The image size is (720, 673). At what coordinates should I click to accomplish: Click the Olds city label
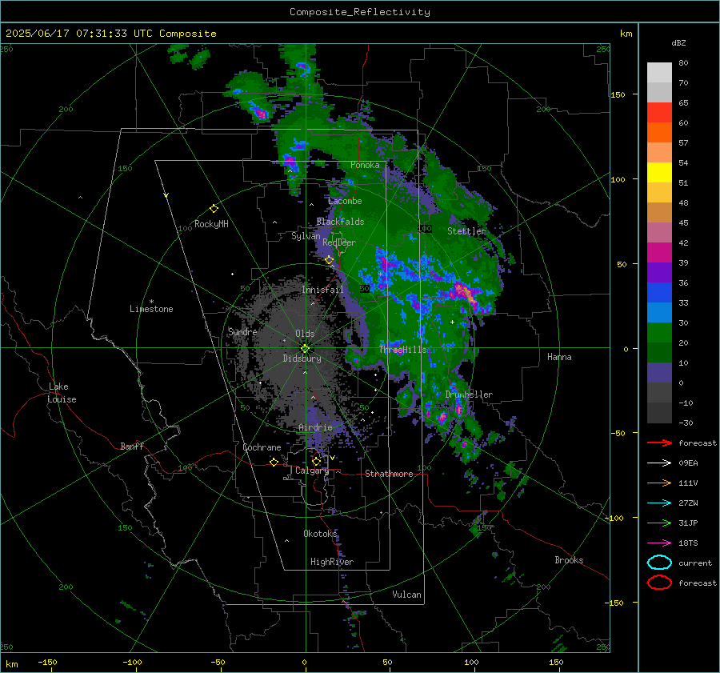coord(305,334)
